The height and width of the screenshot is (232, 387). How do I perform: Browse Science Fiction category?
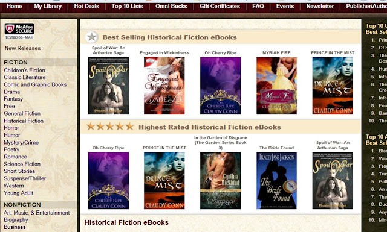point(22,164)
